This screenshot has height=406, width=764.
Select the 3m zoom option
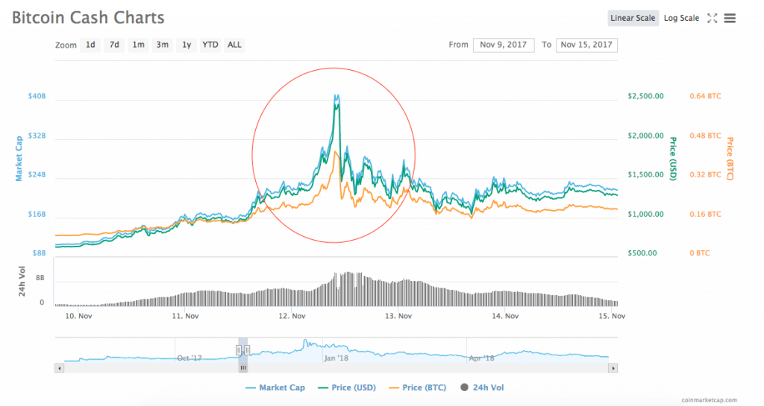[162, 45]
